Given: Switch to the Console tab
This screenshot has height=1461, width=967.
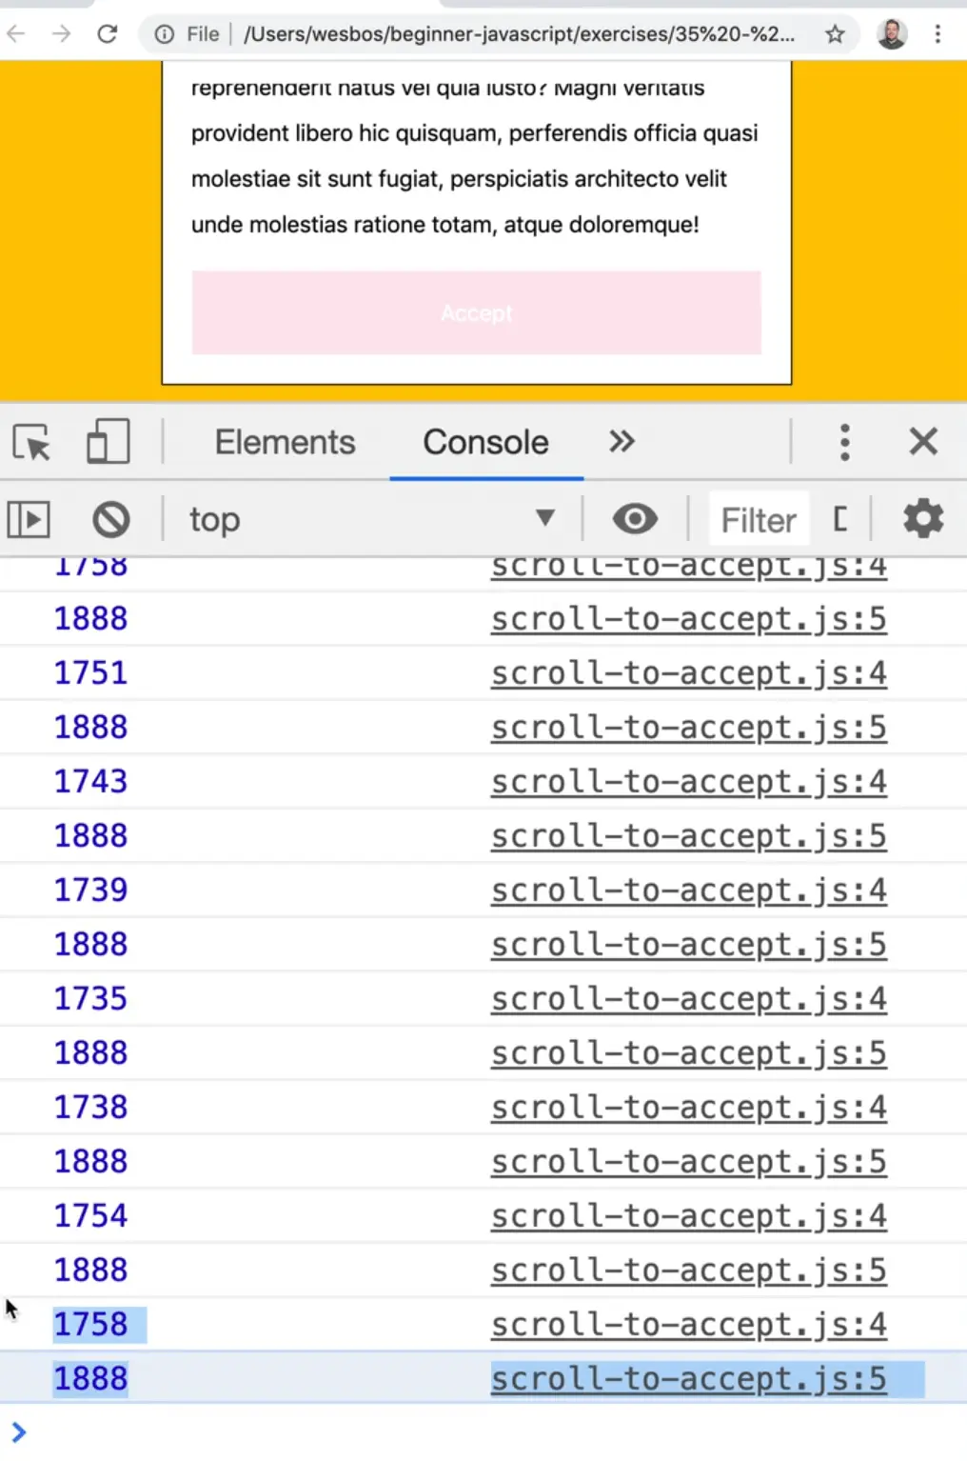Looking at the screenshot, I should tap(486, 441).
